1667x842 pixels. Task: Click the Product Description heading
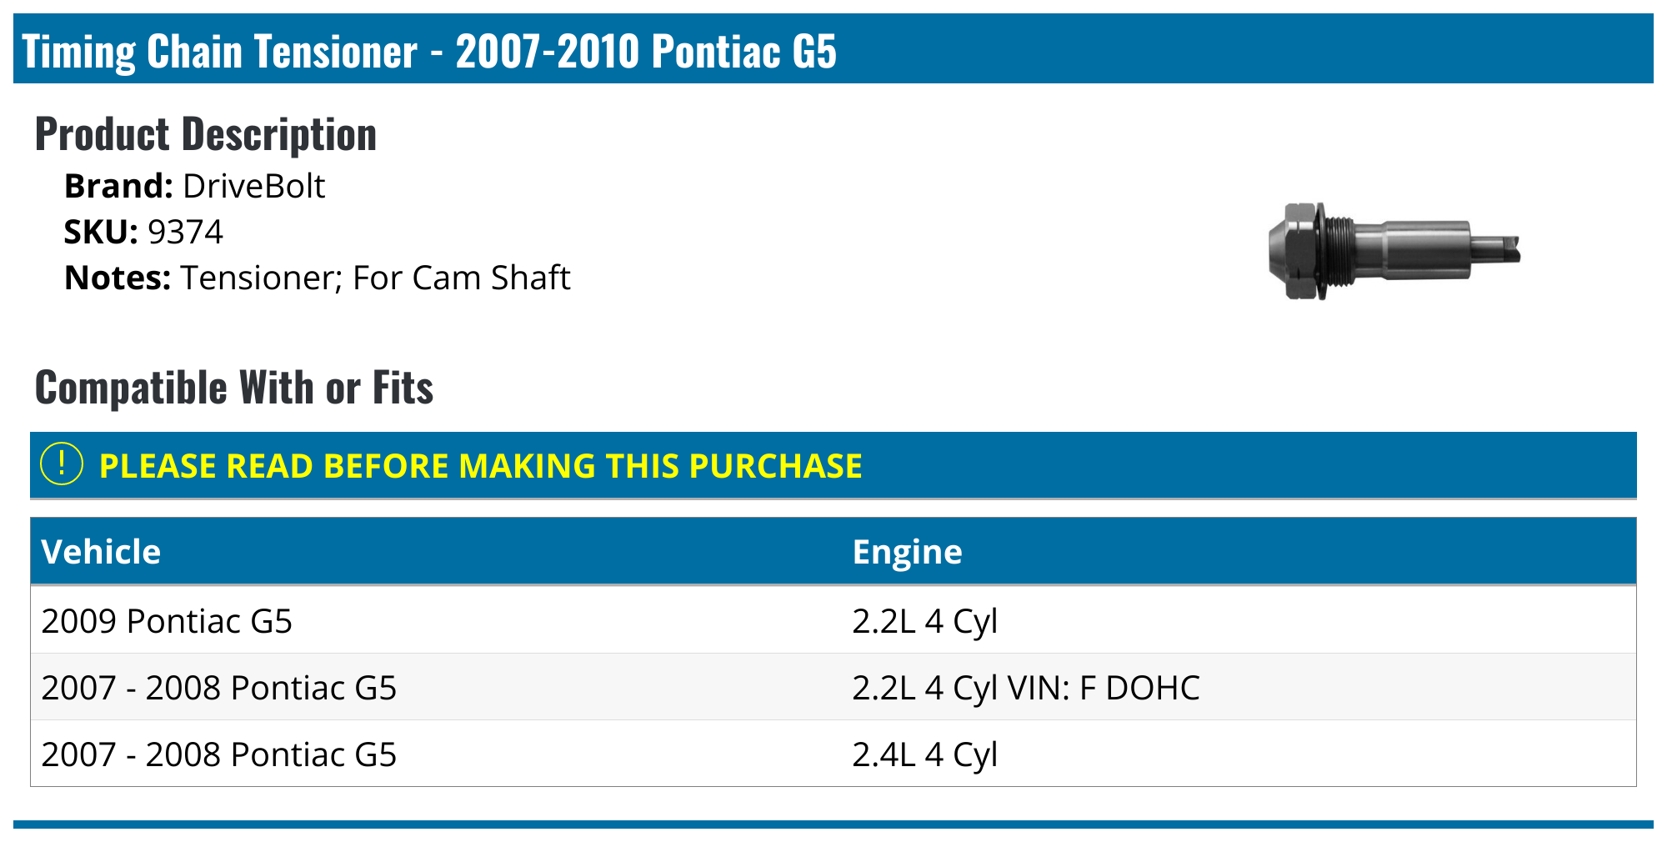[x=206, y=134]
